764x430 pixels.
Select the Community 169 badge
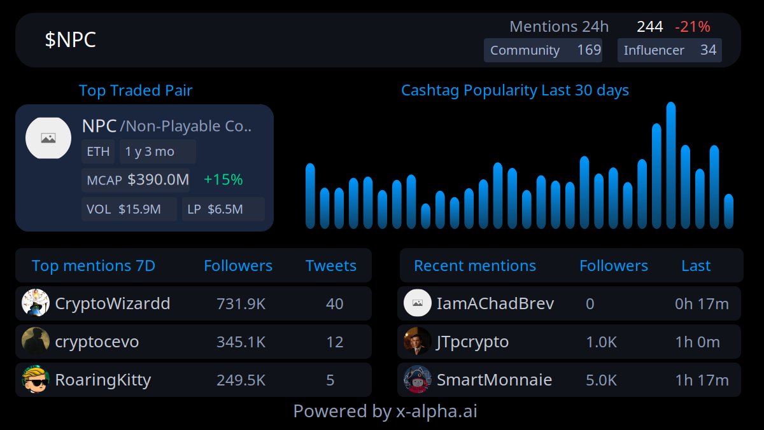pos(544,50)
